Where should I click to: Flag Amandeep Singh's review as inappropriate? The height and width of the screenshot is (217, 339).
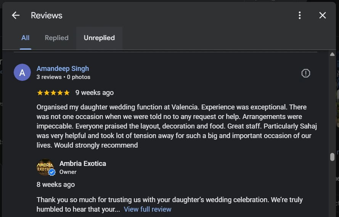[305, 73]
